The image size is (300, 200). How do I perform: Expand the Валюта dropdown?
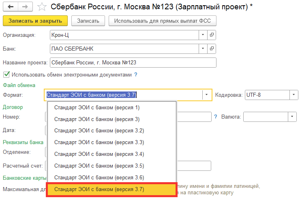point(292,117)
